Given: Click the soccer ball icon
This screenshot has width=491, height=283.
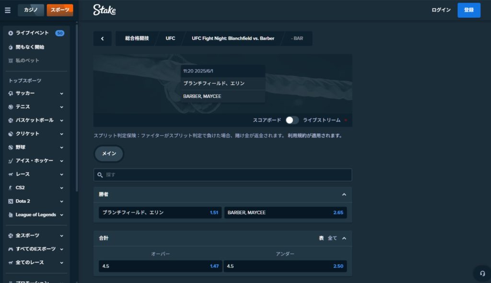Looking at the screenshot, I should click(11, 94).
